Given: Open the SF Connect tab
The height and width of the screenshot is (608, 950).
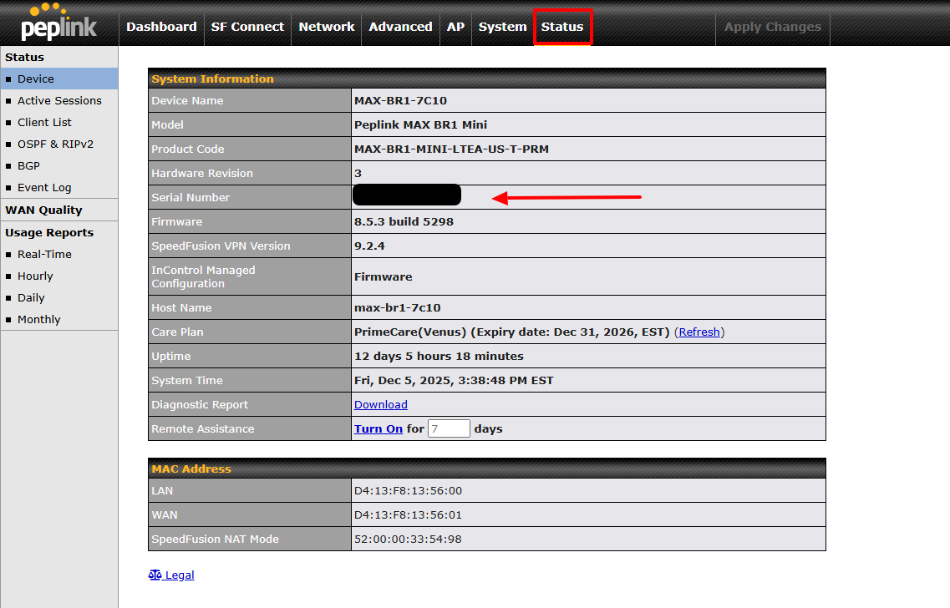Looking at the screenshot, I should [247, 27].
